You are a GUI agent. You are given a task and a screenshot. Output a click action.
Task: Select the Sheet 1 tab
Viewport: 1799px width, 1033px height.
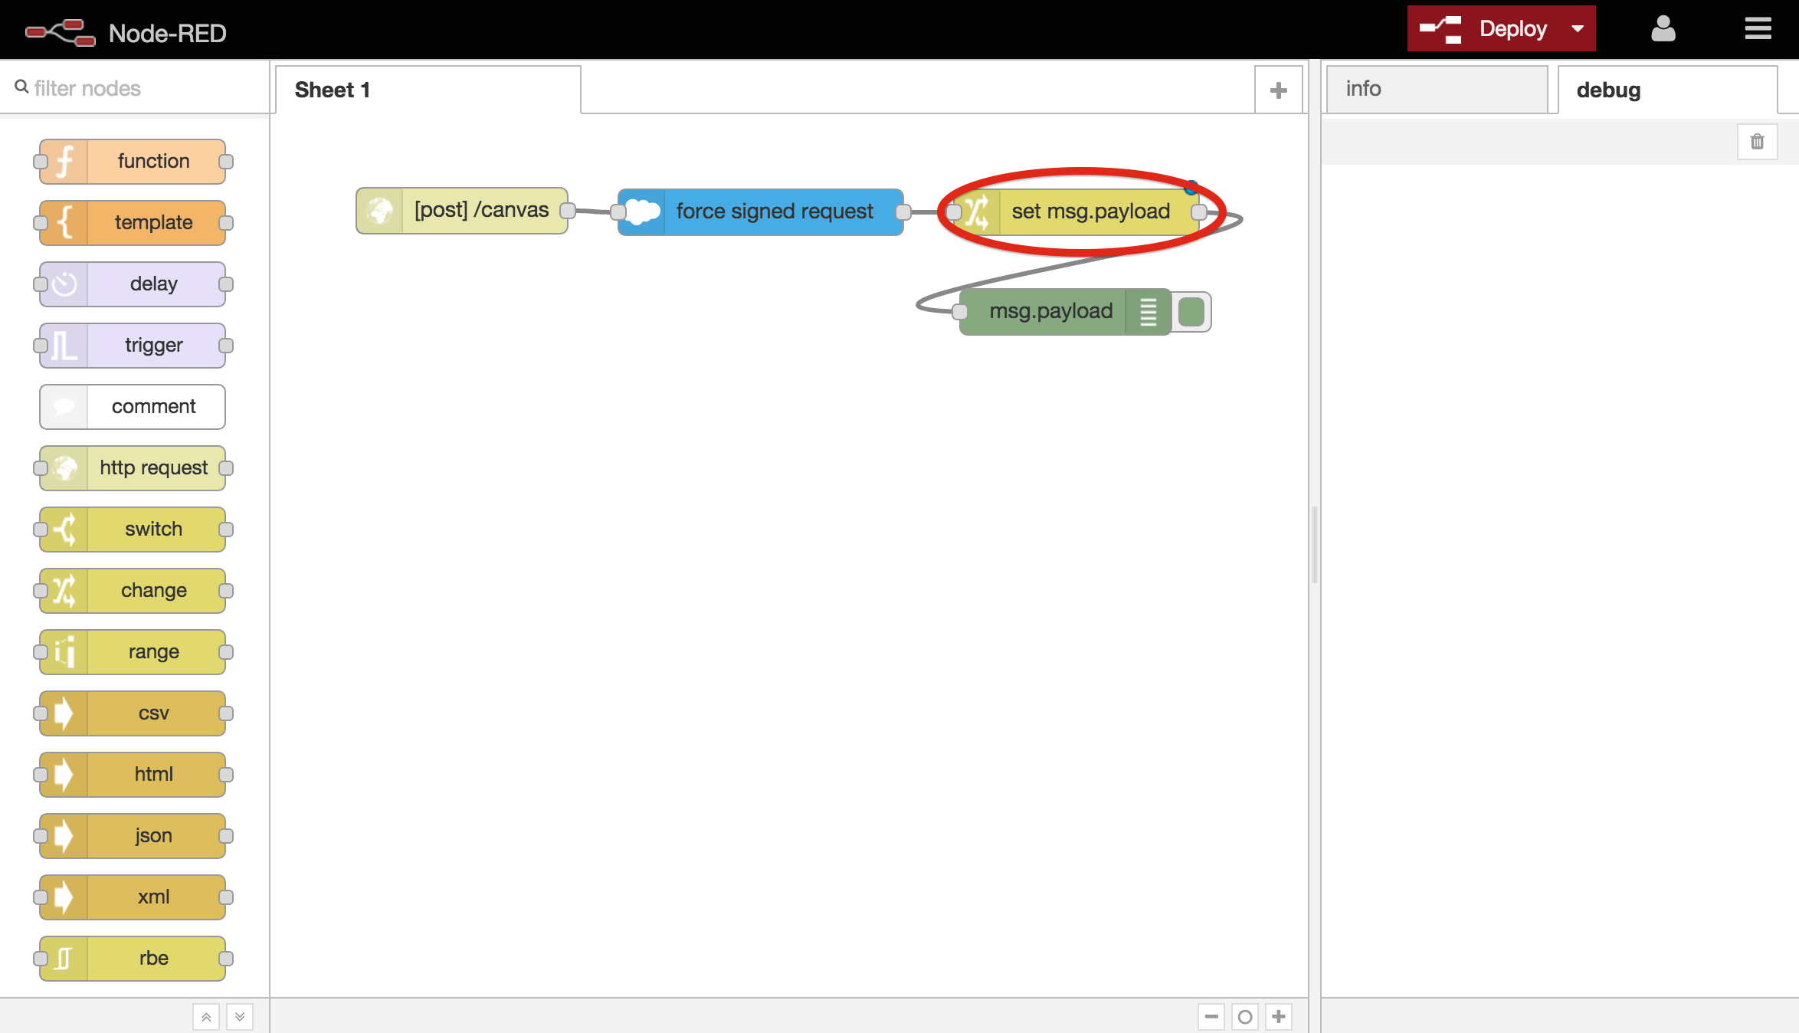(333, 89)
